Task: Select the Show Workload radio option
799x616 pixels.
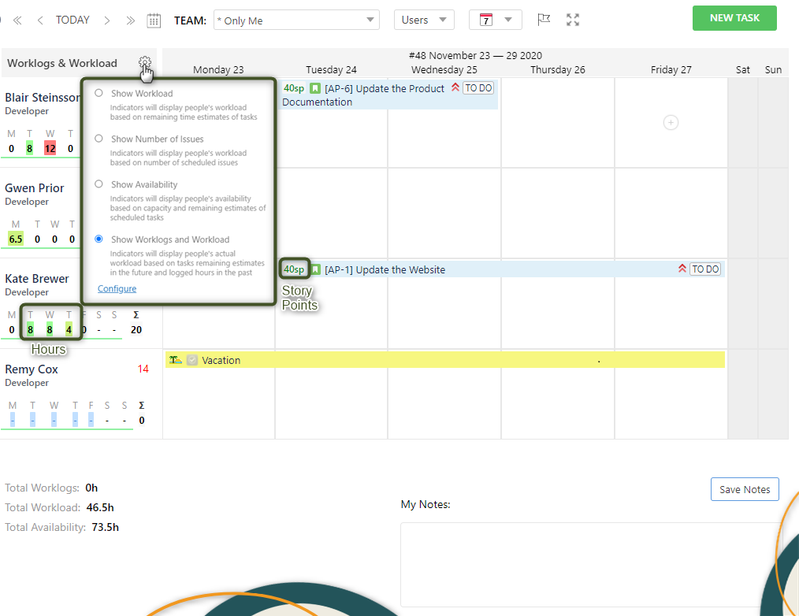Action: pos(98,93)
